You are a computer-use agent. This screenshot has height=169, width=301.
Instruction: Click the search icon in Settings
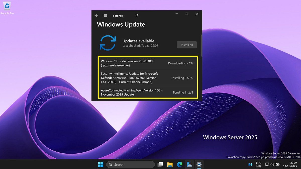pyautogui.click(x=137, y=15)
